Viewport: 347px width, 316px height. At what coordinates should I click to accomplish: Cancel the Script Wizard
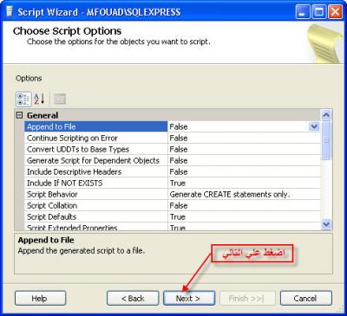pos(306,298)
